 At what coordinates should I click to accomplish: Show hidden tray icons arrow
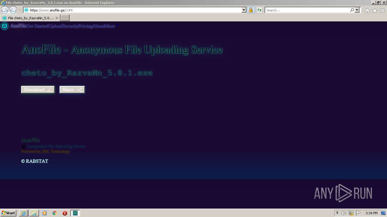click(337, 213)
